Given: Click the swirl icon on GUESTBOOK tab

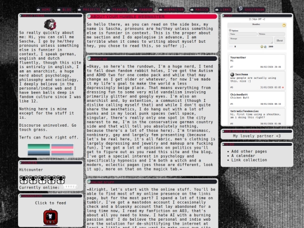Looking at the screenshot, I should 240,8.
